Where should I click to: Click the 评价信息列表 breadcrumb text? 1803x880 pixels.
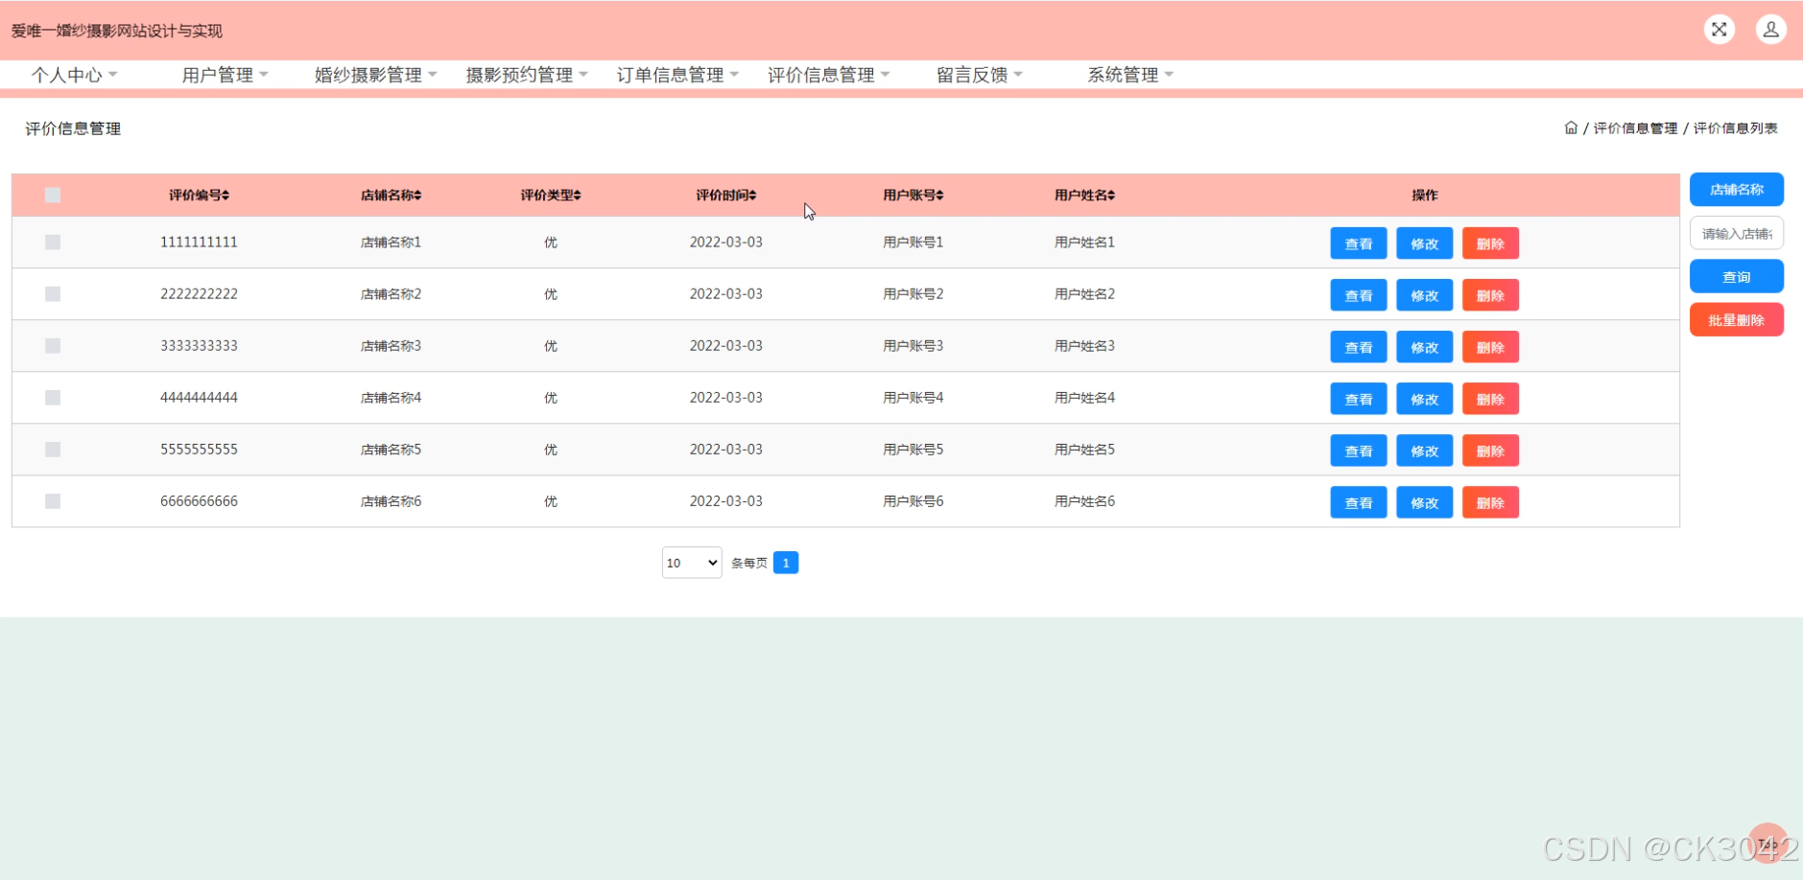tap(1735, 128)
